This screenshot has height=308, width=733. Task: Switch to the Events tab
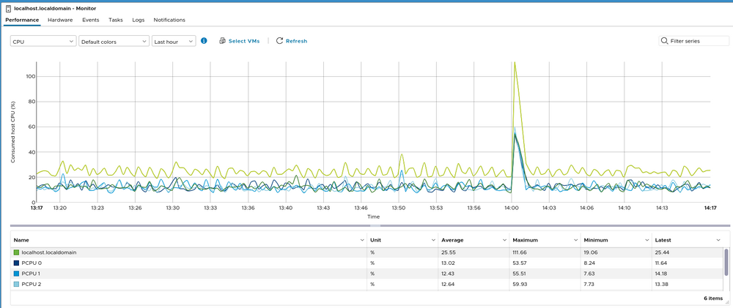click(91, 20)
